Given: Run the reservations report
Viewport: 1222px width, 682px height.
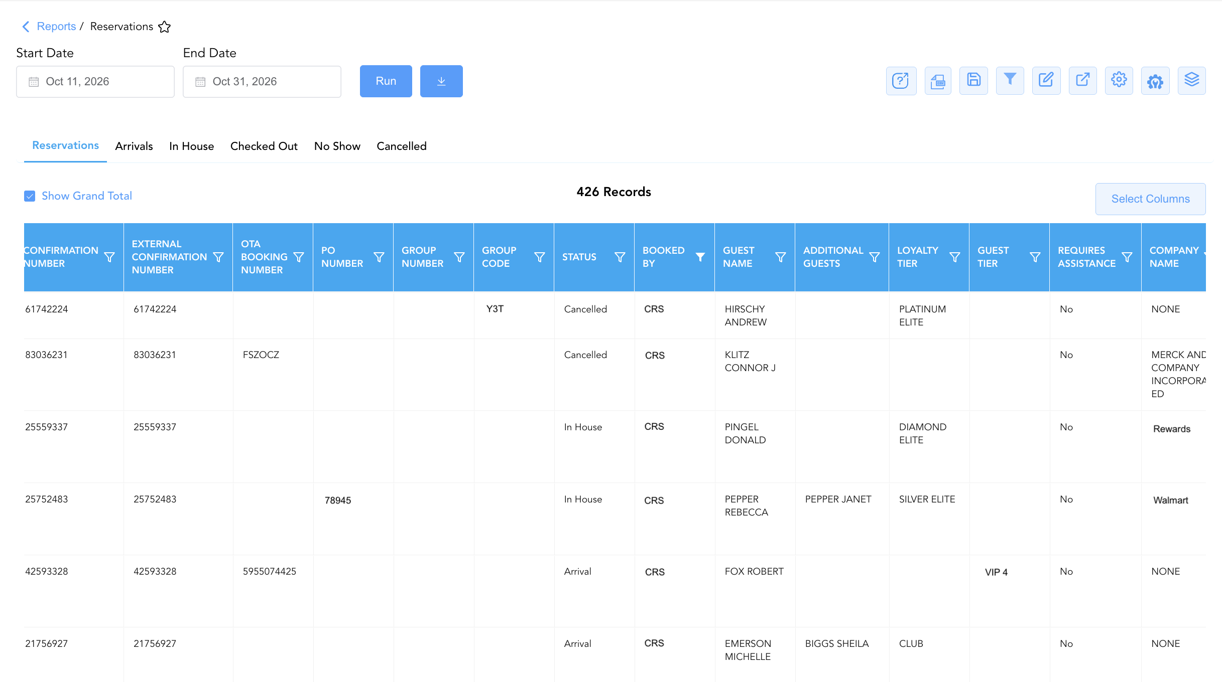Looking at the screenshot, I should coord(386,81).
